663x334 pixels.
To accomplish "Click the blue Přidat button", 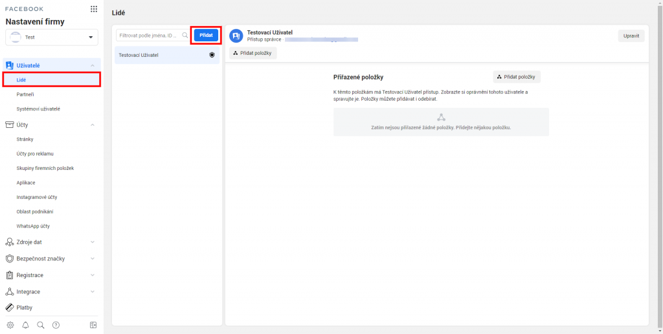I will coord(206,36).
